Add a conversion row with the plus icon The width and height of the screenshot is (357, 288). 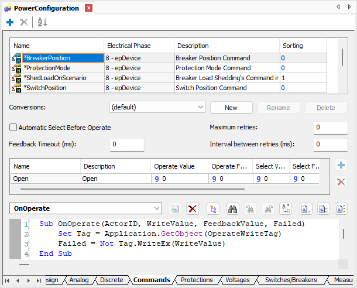(x=341, y=166)
